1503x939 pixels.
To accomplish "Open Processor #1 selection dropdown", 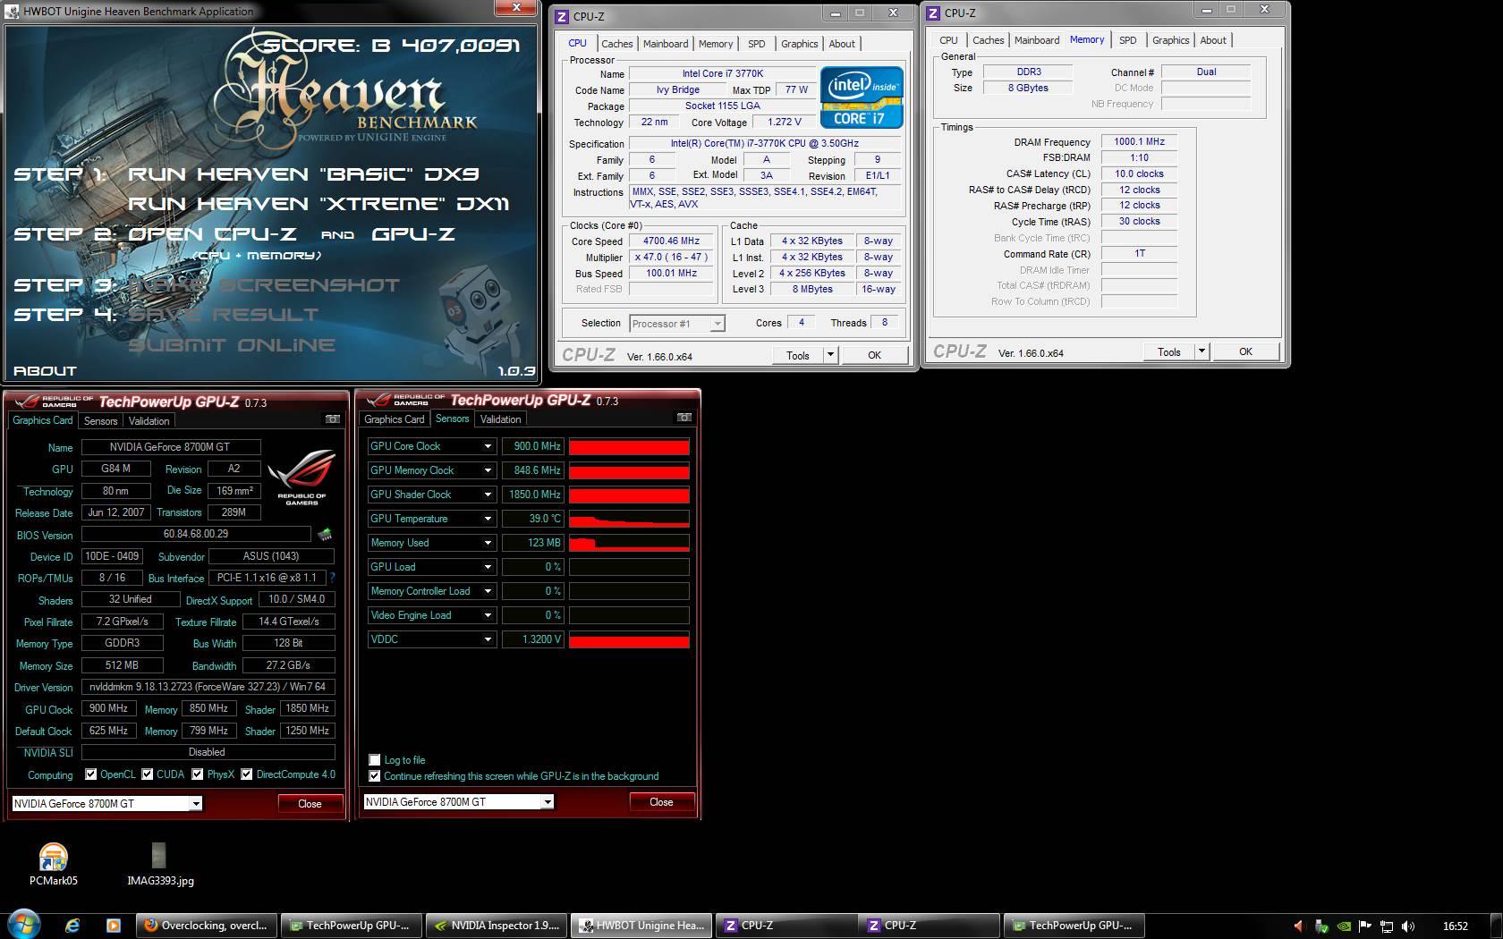I will (717, 324).
